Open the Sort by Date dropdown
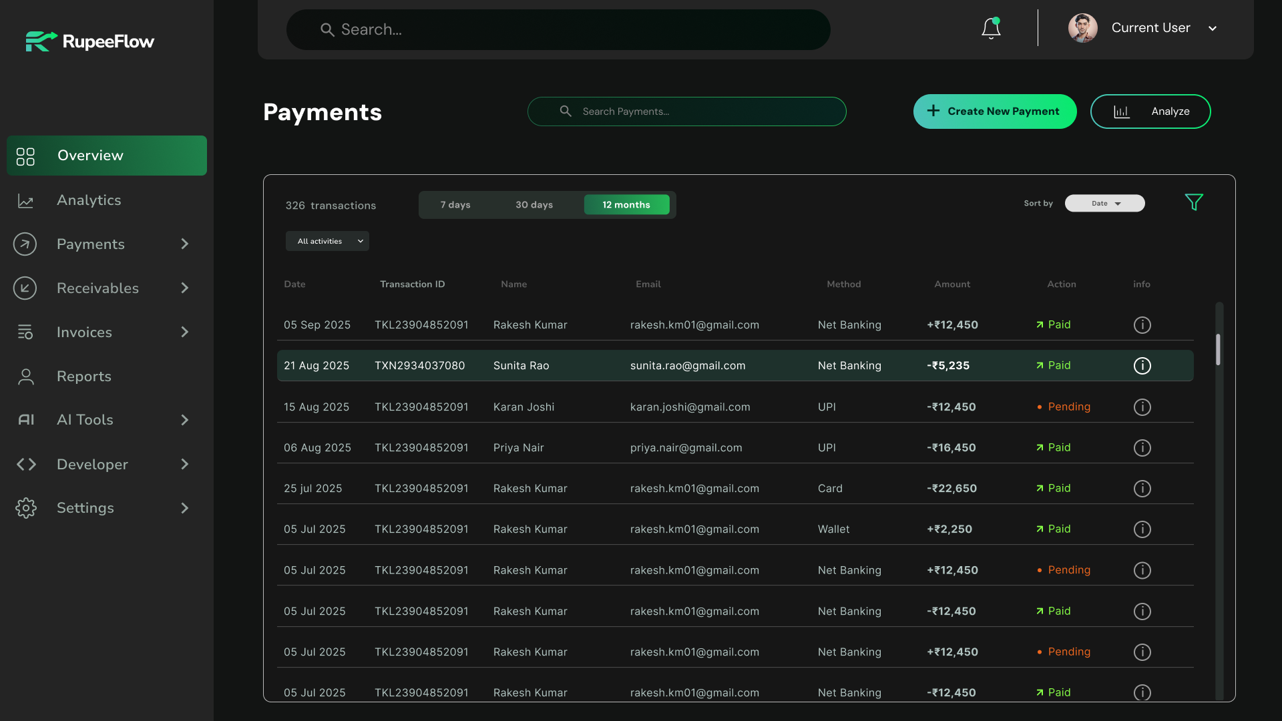 pos(1104,204)
